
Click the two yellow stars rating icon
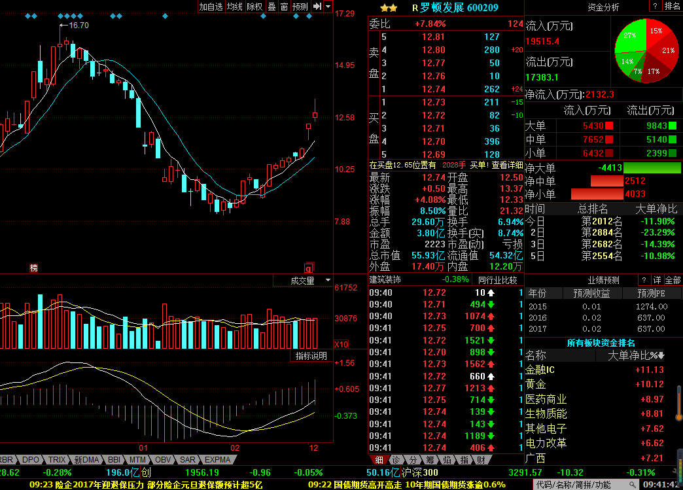[x=389, y=8]
